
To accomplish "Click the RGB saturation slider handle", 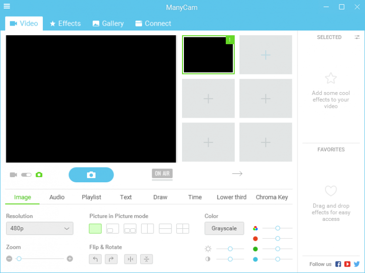I will [278, 228].
